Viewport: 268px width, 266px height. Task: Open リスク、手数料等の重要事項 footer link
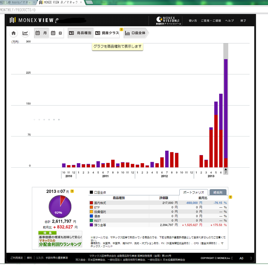(x=52, y=258)
